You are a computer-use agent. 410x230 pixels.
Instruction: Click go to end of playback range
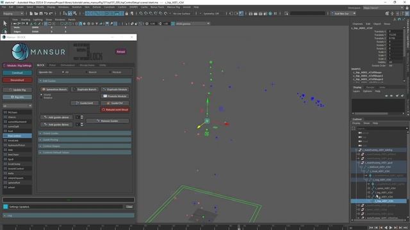(406, 227)
